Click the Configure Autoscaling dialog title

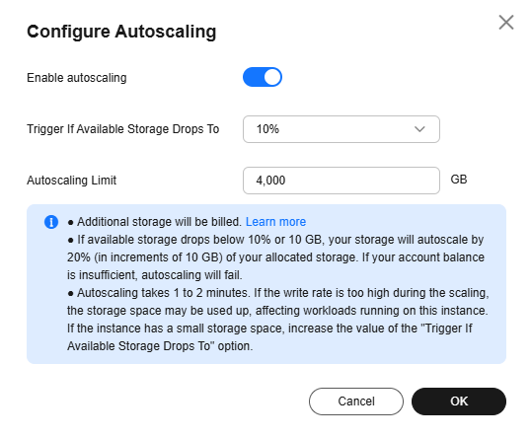[121, 32]
